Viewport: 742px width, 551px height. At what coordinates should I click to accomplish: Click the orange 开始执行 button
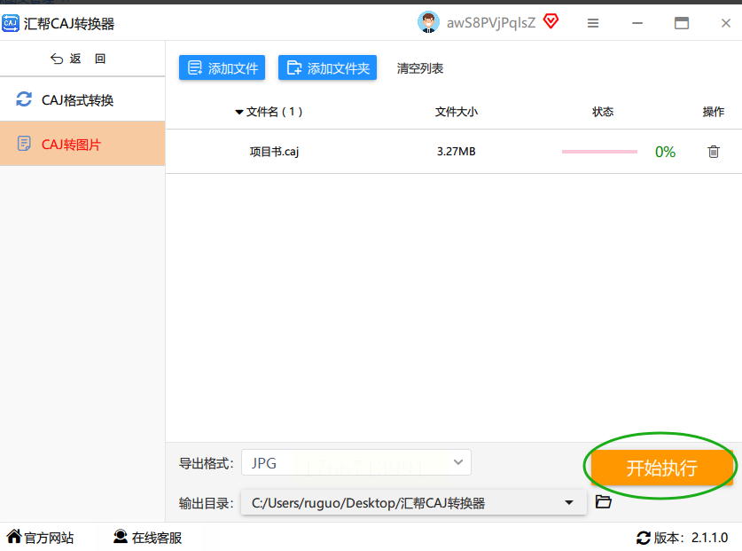[661, 468]
